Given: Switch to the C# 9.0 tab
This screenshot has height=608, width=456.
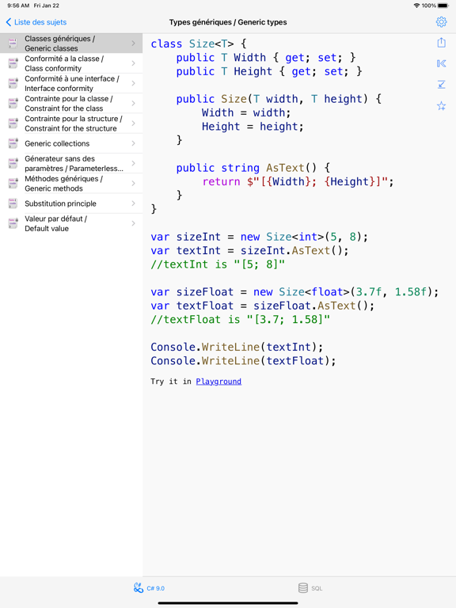Looking at the screenshot, I should click(x=150, y=588).
